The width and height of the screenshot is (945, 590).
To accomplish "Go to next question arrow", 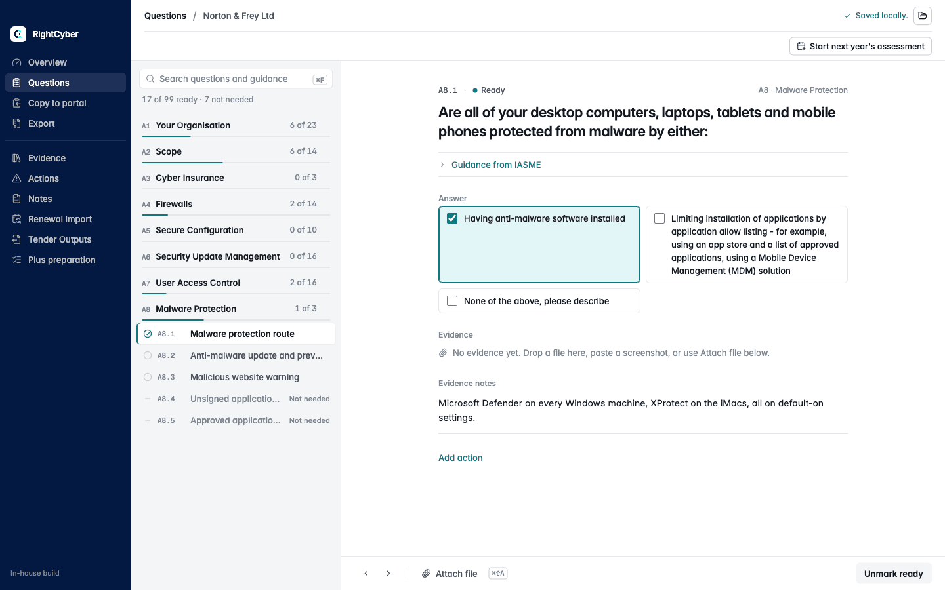I will coord(388,574).
